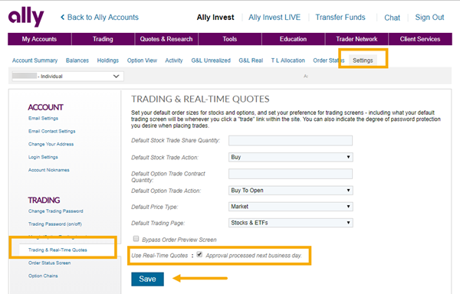Open Transfer Funds page

coord(340,18)
